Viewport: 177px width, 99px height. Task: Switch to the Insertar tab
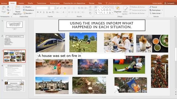21,3
